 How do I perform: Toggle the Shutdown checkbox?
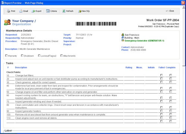click(22, 56)
